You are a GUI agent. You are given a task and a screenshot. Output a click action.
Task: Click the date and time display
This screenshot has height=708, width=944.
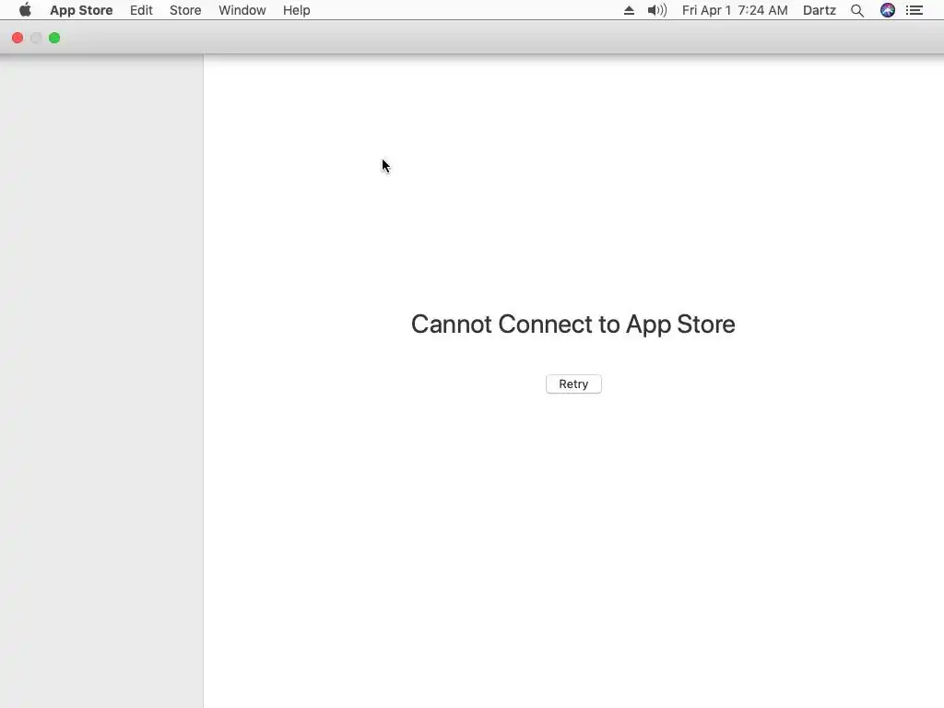point(735,10)
